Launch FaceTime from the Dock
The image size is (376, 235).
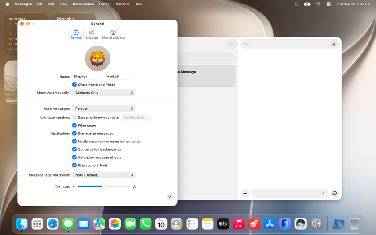(x=130, y=224)
